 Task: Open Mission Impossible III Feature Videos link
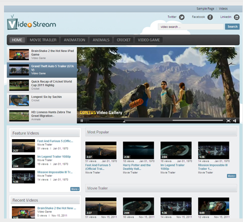(x=55, y=172)
